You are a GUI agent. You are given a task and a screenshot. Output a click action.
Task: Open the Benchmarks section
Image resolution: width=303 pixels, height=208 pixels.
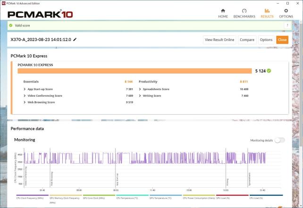click(x=244, y=14)
